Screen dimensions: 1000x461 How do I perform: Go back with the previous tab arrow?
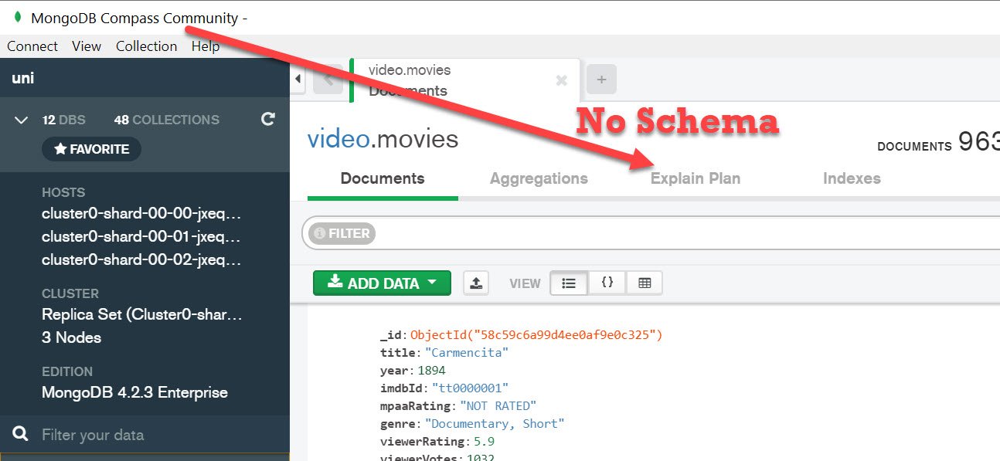pyautogui.click(x=328, y=80)
